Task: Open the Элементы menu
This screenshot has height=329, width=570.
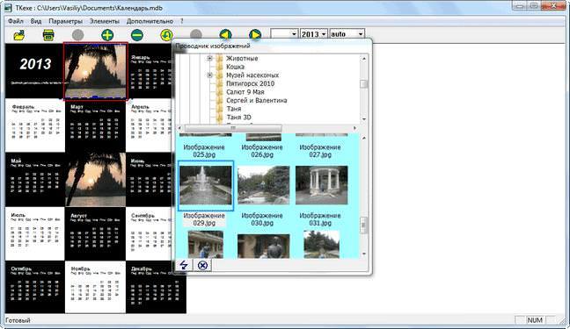Action: [x=105, y=21]
